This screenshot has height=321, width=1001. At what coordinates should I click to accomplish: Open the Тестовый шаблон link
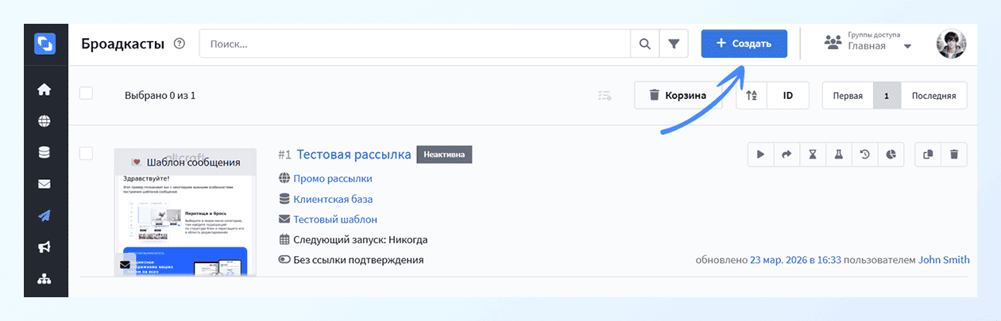click(x=335, y=219)
